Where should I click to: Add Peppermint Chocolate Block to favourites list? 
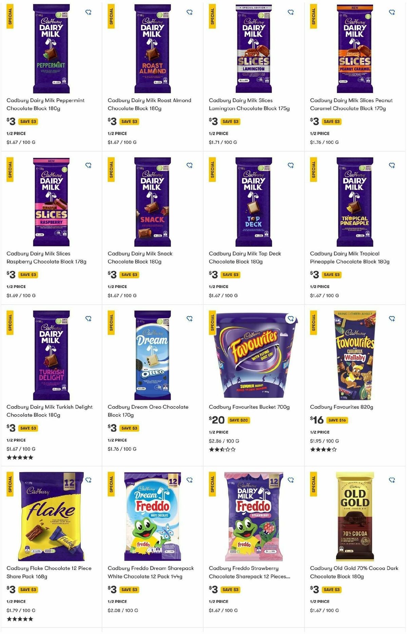89,13
